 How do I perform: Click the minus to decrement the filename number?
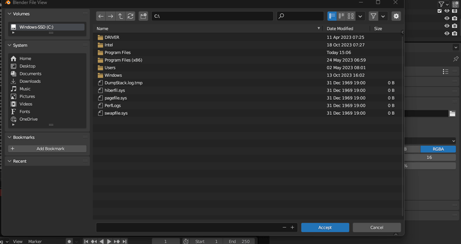tap(284, 227)
